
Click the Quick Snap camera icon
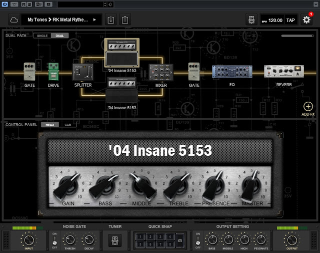(179, 239)
